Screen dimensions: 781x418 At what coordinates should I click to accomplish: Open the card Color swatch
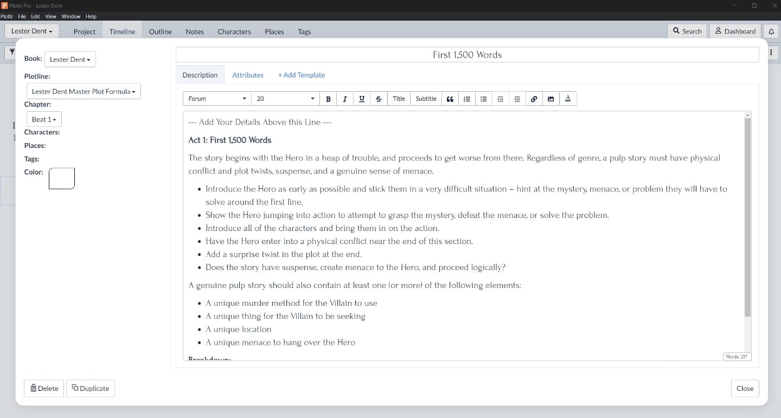coord(62,178)
